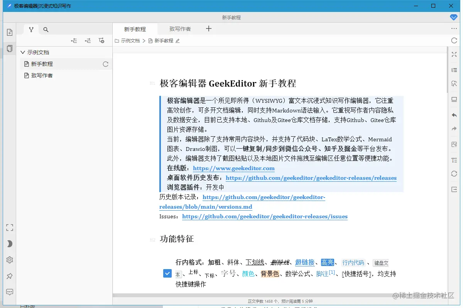Click the sample 超链接 inline link

coord(305,263)
